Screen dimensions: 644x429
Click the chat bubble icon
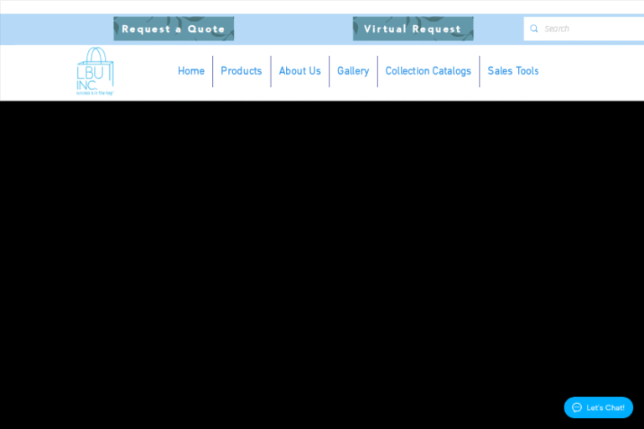pos(577,407)
